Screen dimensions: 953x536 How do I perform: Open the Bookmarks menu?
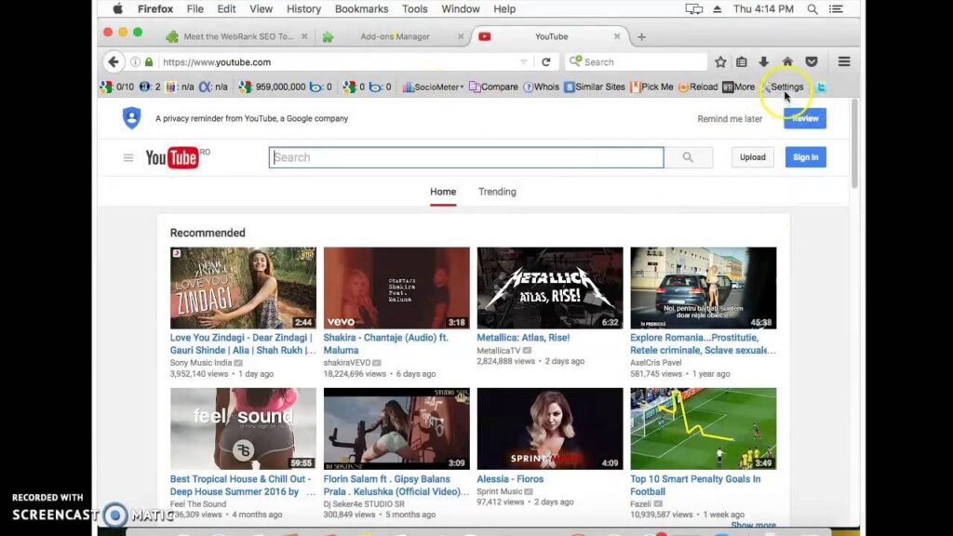pyautogui.click(x=361, y=9)
